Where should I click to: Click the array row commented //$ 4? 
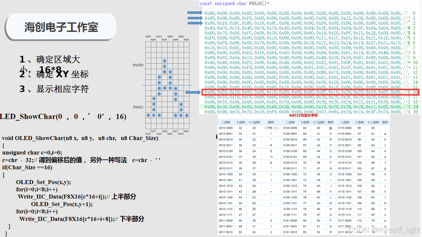point(310,33)
